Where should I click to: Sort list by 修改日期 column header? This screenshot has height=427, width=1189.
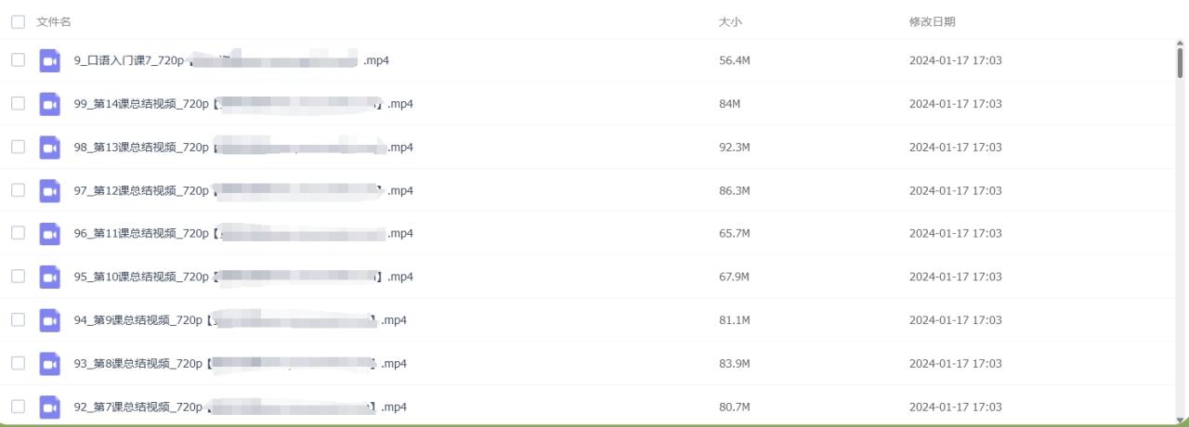point(932,21)
